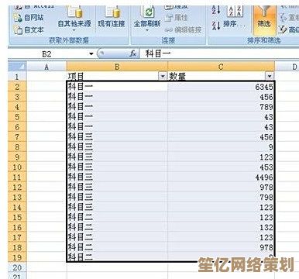The image size is (299, 279).
Task: Click cell C3 with value 456
Action: pyautogui.click(x=221, y=97)
